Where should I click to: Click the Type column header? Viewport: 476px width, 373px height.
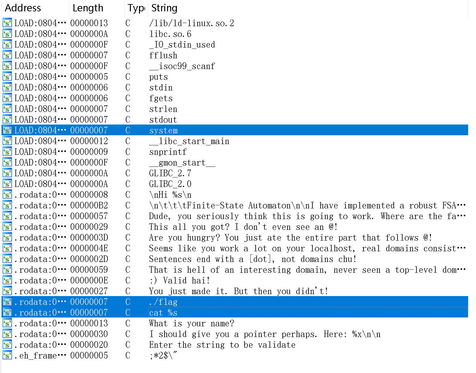pos(136,8)
